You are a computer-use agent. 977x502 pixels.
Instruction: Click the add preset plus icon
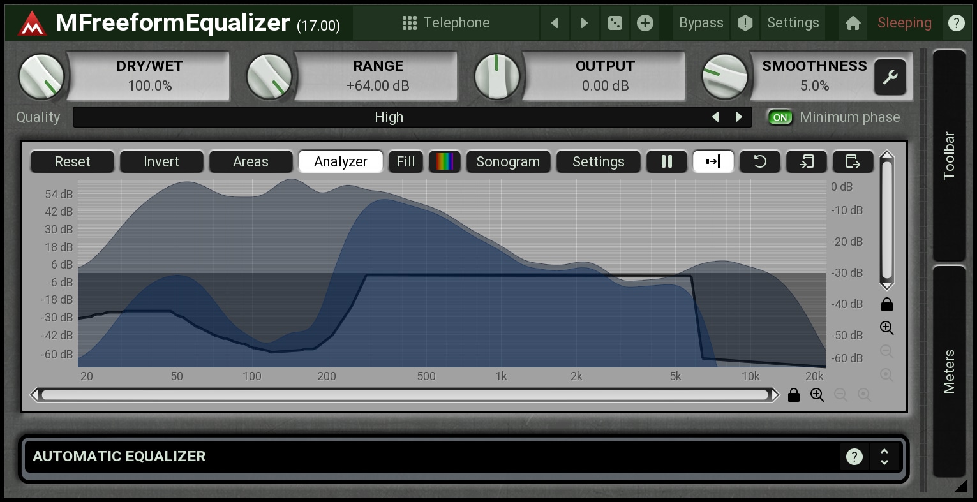pyautogui.click(x=645, y=23)
